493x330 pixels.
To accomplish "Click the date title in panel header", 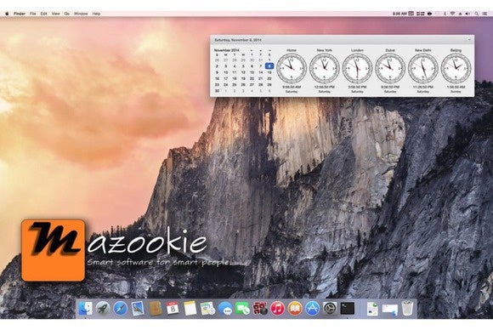I will tap(238, 40).
